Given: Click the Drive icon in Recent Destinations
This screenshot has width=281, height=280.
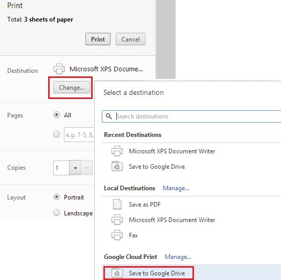Looking at the screenshot, I should point(117,166).
